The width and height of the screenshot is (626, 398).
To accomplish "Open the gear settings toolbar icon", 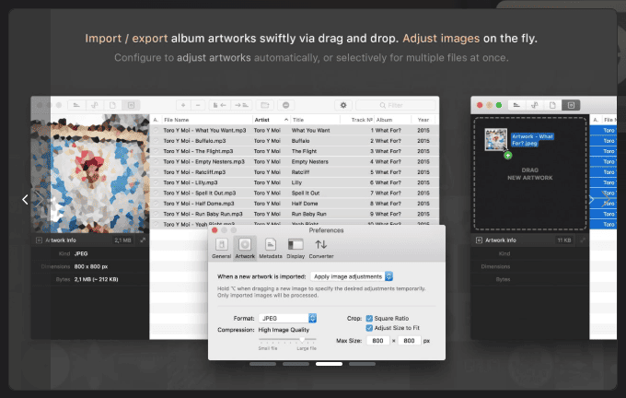I will click(343, 105).
